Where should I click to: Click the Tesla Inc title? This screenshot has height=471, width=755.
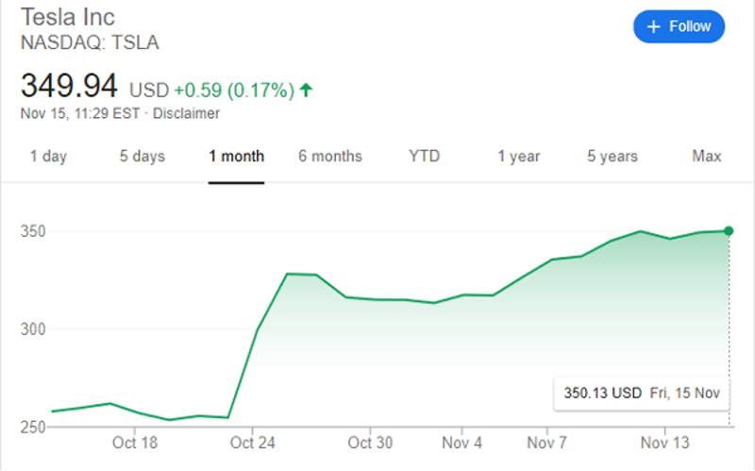tap(68, 17)
